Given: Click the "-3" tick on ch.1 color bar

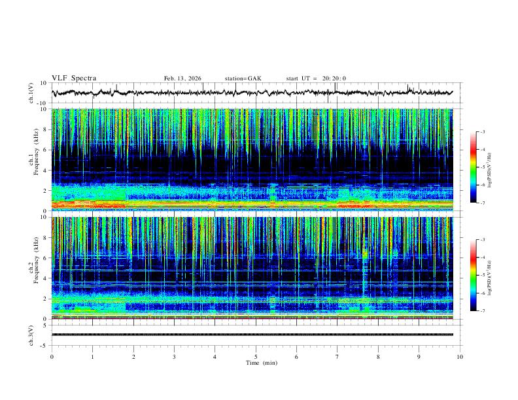Looking at the screenshot, I should point(483,131).
